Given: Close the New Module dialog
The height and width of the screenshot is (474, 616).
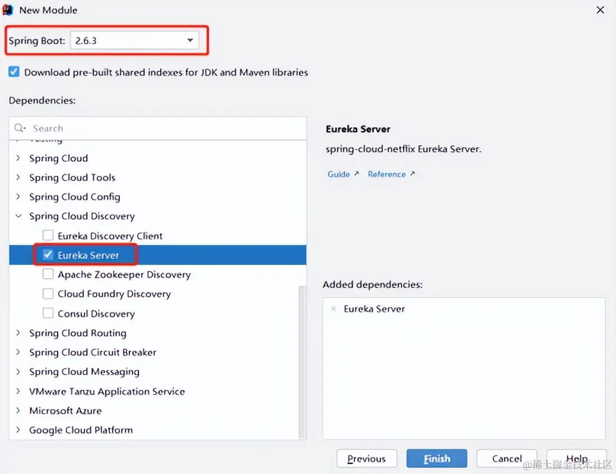Looking at the screenshot, I should click(x=600, y=10).
